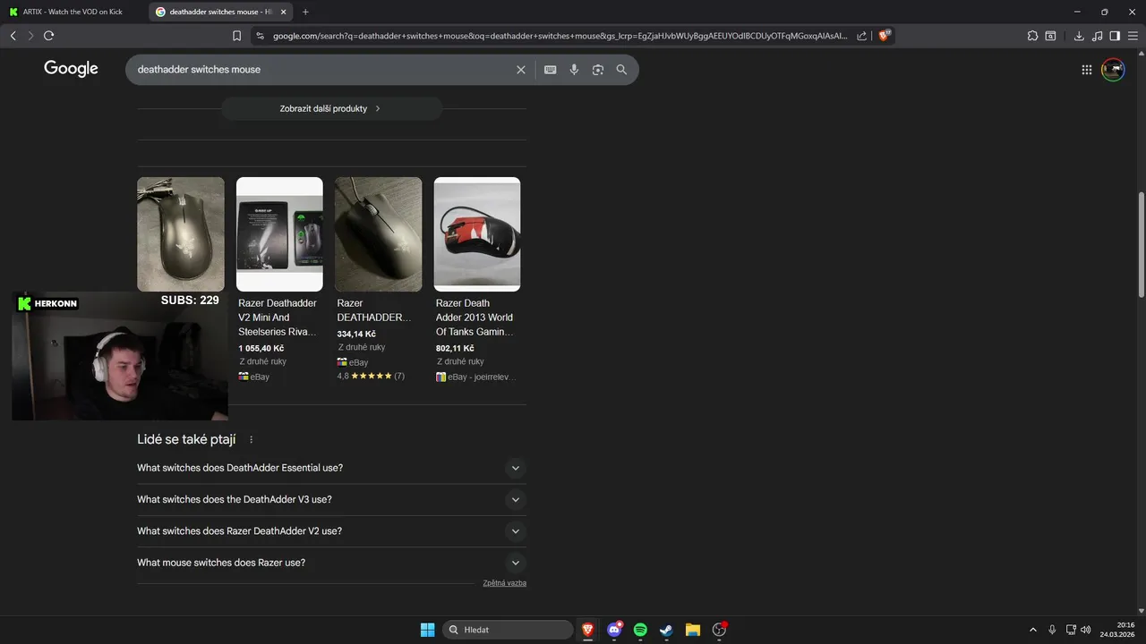Open Spotify from the taskbar

pos(640,630)
